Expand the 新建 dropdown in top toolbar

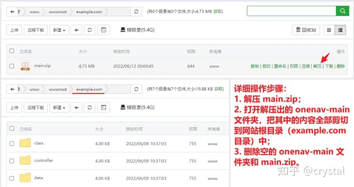59,30
